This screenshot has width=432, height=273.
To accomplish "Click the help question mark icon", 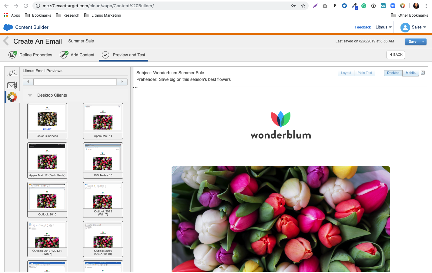I will [x=423, y=73].
